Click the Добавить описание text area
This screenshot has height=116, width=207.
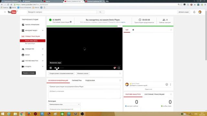(84, 94)
